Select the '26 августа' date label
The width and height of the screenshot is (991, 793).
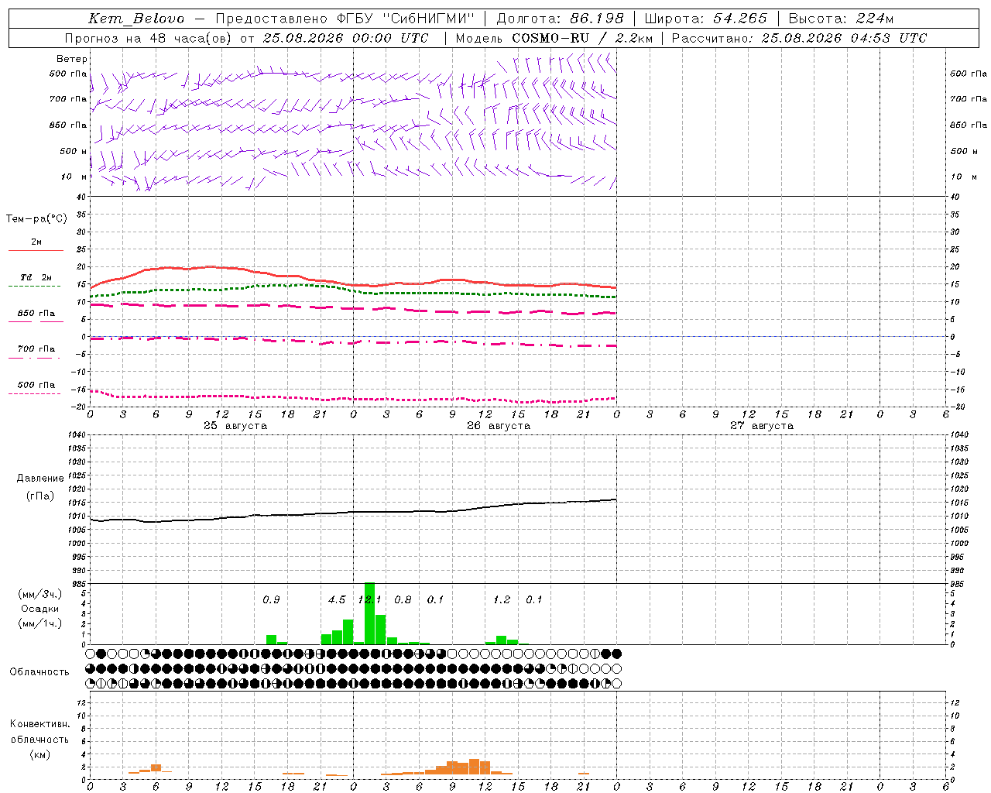coord(499,426)
